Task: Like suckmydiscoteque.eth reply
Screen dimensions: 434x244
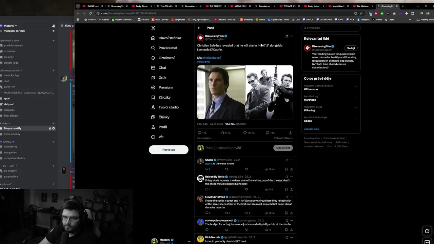Action: (246, 230)
